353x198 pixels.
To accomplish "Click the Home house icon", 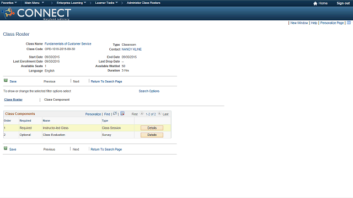I will (315, 3).
